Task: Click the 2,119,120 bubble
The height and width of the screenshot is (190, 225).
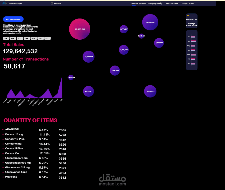Action: tap(141, 36)
